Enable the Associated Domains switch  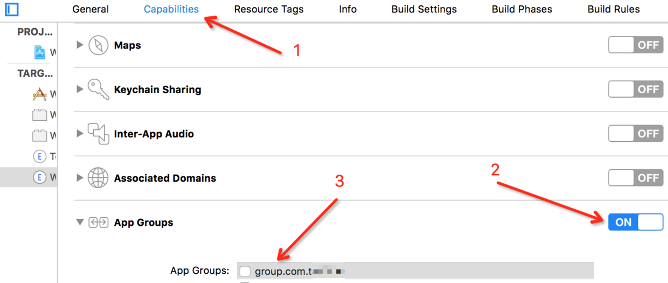click(x=636, y=178)
